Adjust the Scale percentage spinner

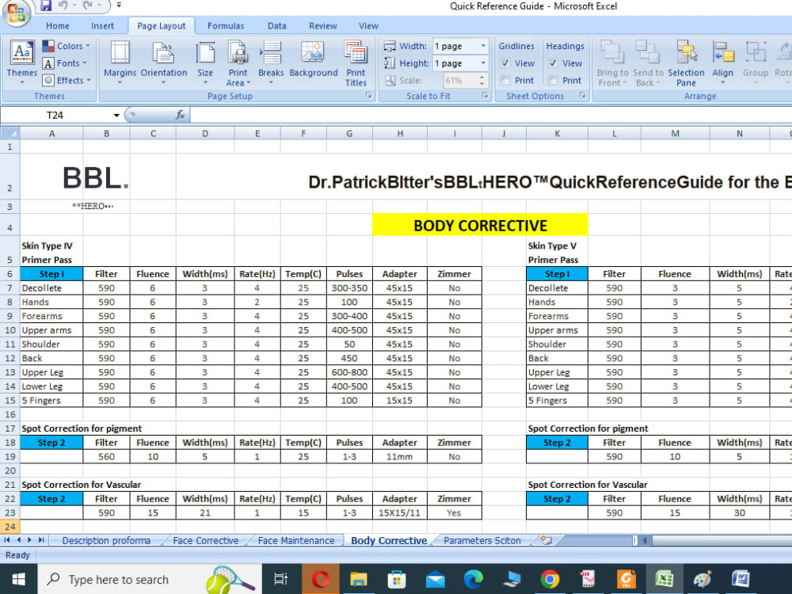coord(482,80)
